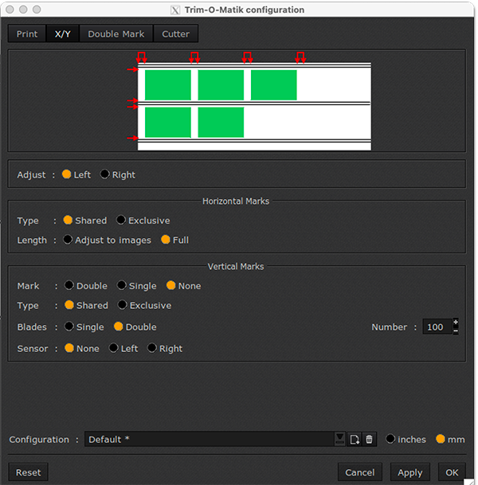Switch units to inches

pos(390,440)
